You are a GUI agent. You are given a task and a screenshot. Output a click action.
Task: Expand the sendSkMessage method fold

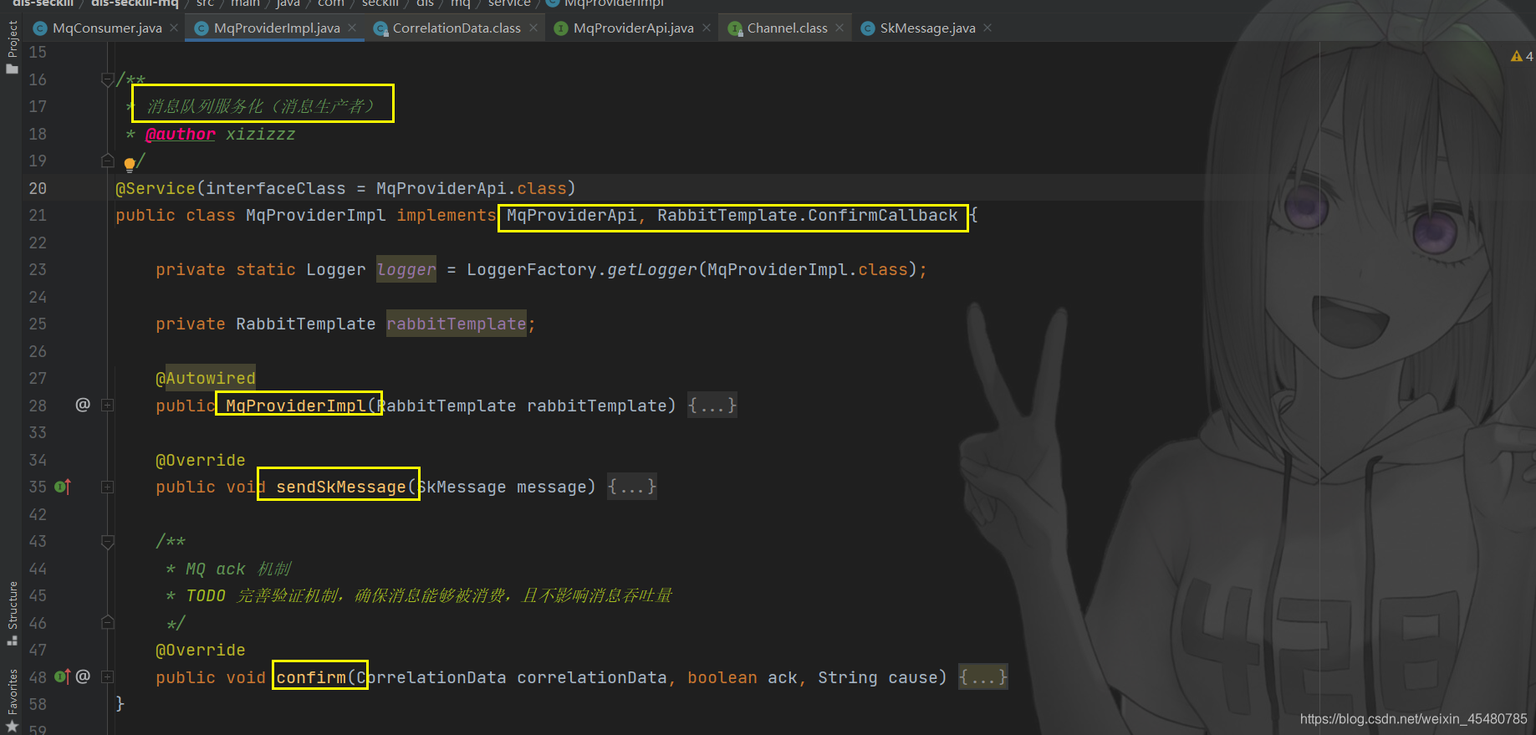107,487
